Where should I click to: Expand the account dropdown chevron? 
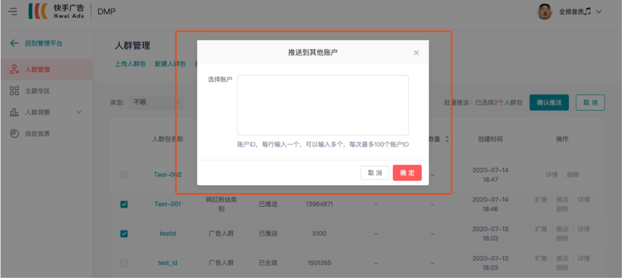[598, 12]
